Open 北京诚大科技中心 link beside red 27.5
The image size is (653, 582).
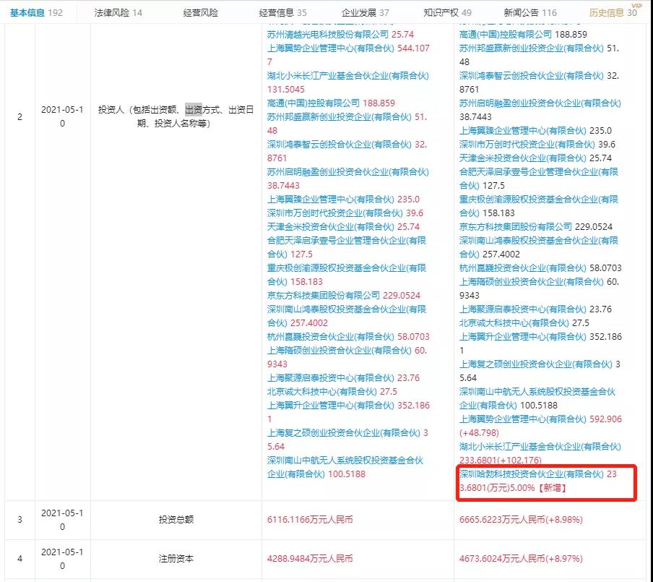321,391
